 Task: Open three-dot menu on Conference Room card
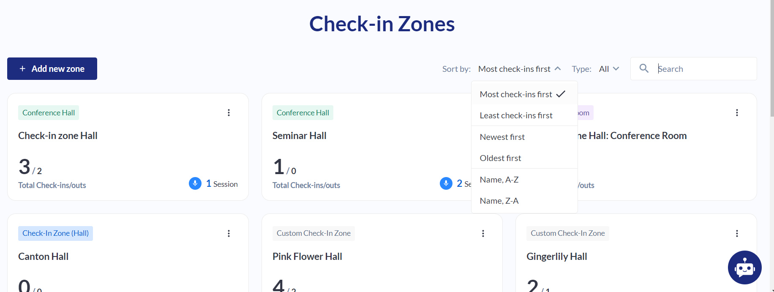pos(737,113)
